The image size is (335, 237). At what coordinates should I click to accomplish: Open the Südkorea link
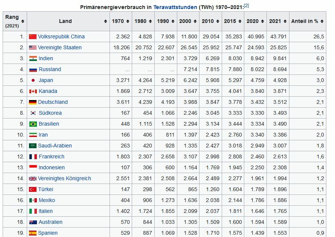[50, 113]
